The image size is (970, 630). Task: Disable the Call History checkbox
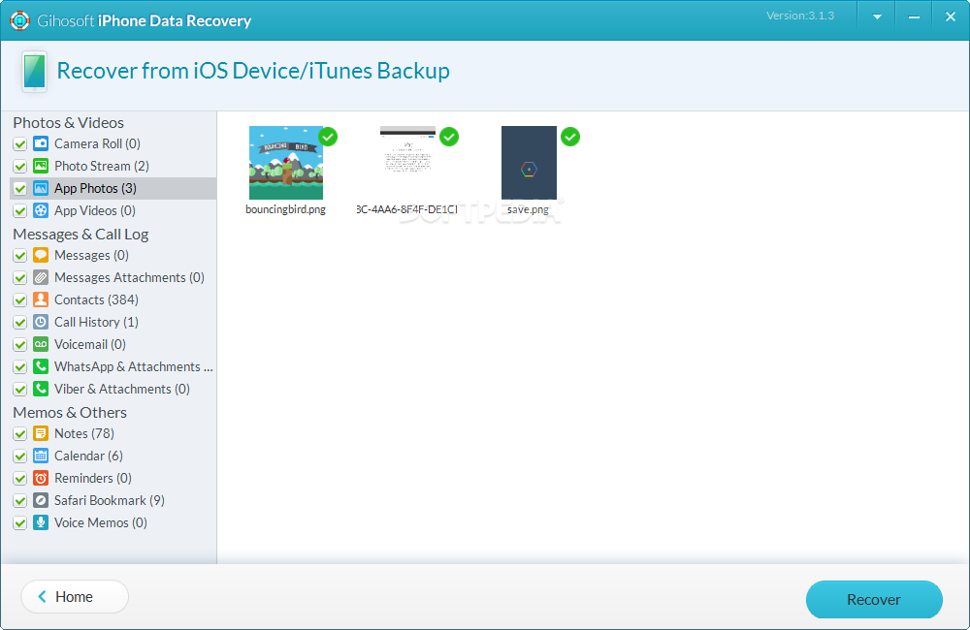click(19, 322)
